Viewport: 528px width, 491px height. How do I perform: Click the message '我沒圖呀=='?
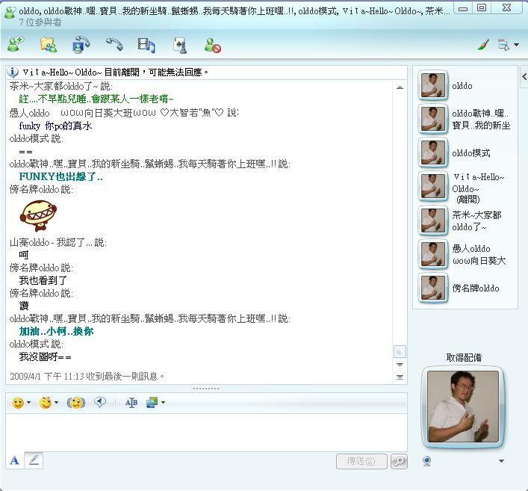[45, 356]
